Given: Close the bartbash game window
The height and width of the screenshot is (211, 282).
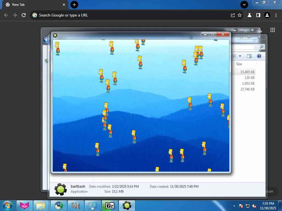Looking at the screenshot, I should pyautogui.click(x=223, y=34).
